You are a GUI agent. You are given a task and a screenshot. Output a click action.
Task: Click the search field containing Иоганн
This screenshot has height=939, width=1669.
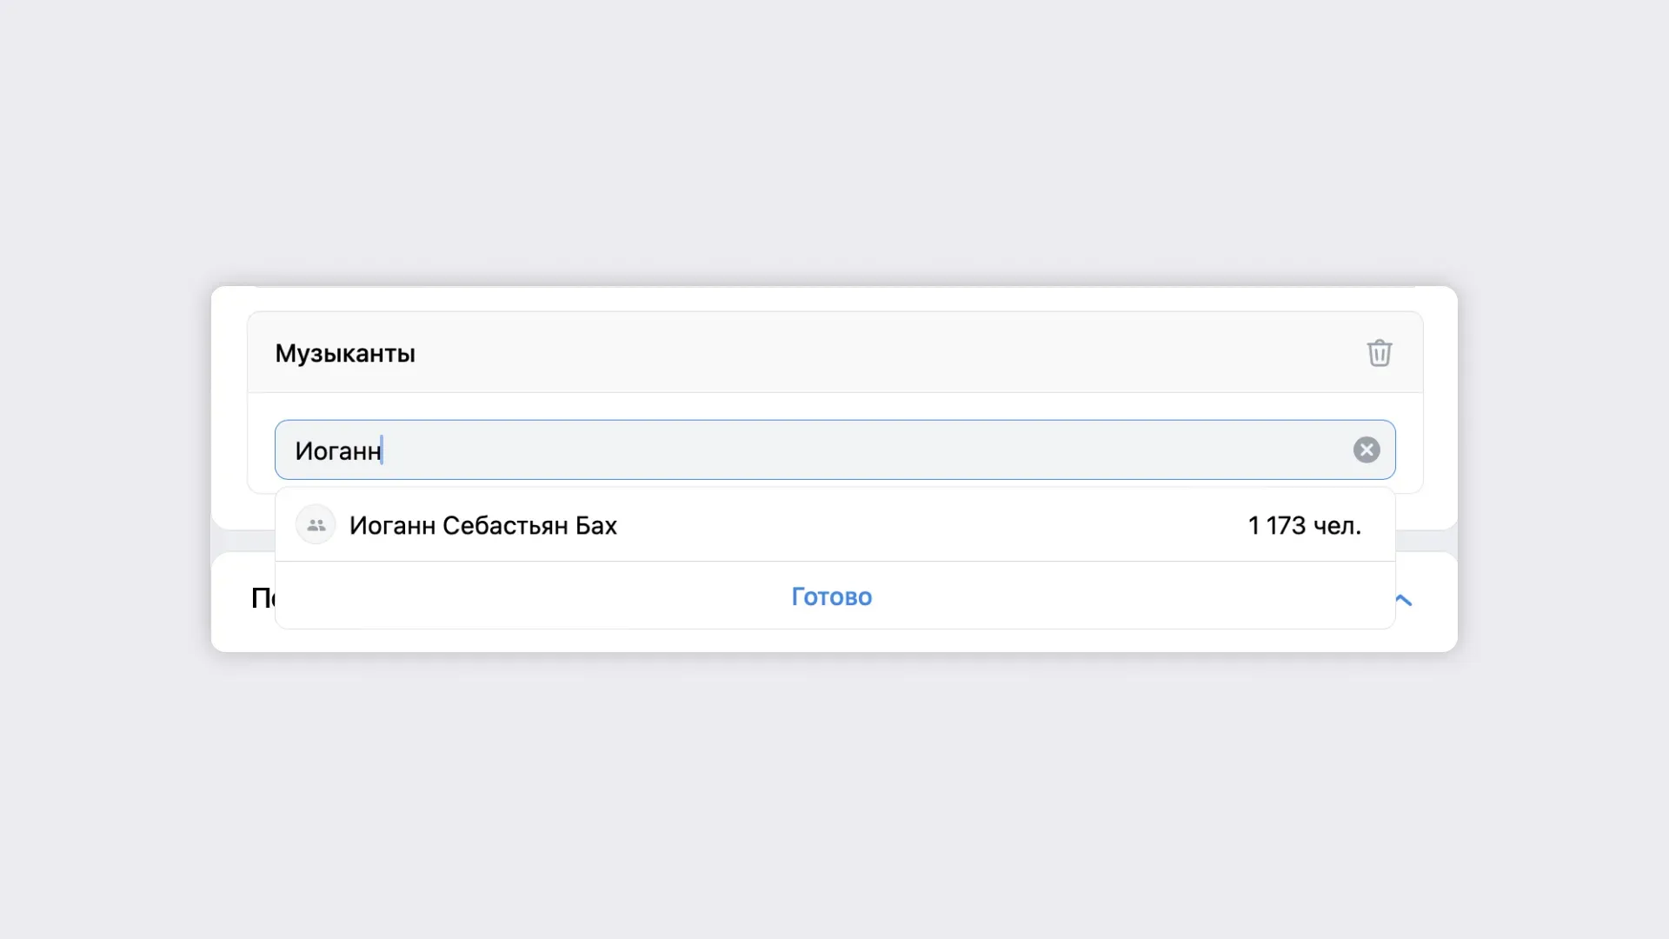834,450
